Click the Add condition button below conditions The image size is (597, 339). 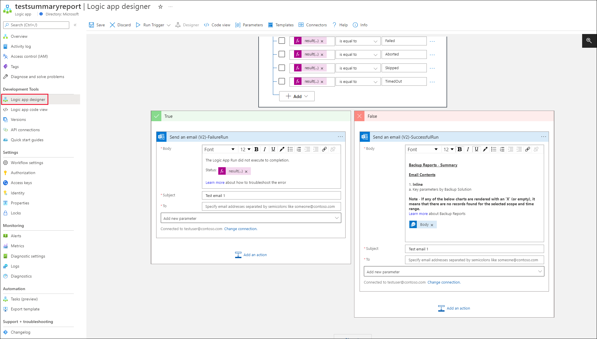(297, 96)
